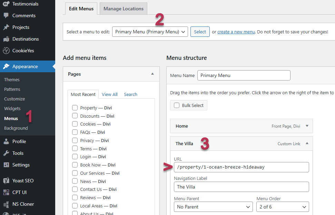
Task: Open the Menu Parent dropdown
Action: [x=213, y=207]
